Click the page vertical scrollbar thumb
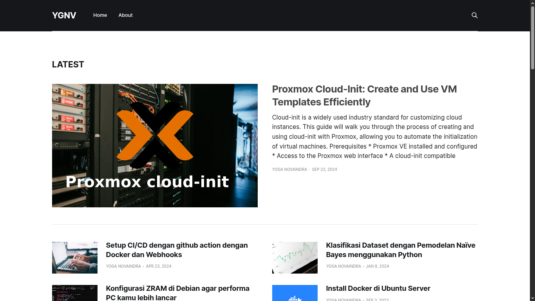Viewport: 535px width, 301px height. 533,38
